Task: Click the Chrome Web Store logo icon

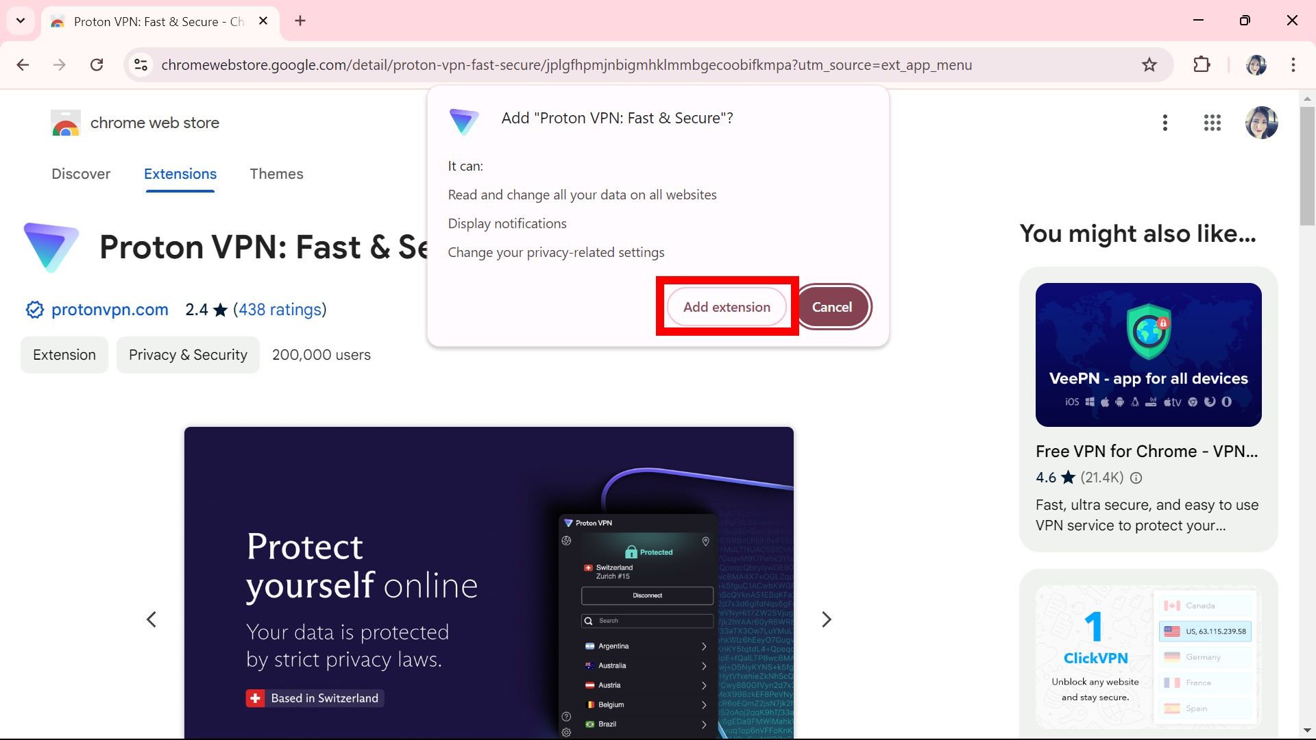Action: 66,122
